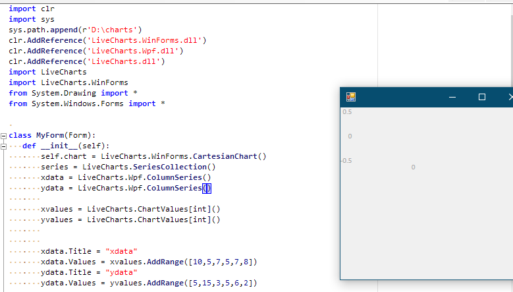Click the 0.5 axis label in chart

click(347, 112)
